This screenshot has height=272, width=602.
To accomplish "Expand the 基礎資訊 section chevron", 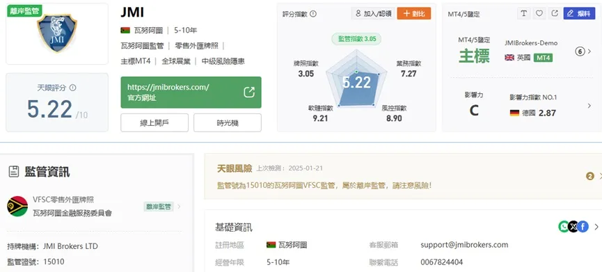I will click(596, 227).
